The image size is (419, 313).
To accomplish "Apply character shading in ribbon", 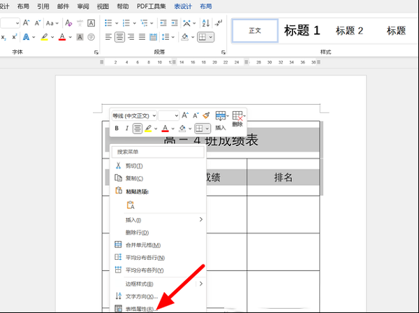I will [80, 37].
